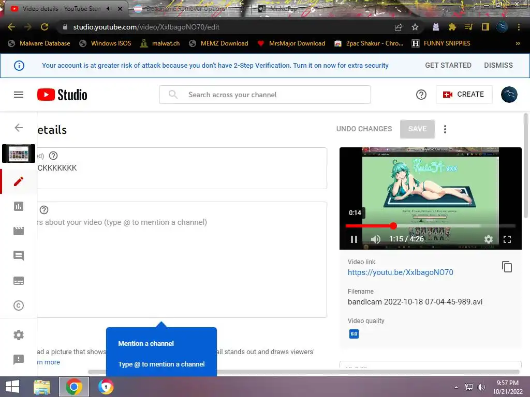Open malwat.ch bookmark
The image size is (530, 397).
pyautogui.click(x=160, y=43)
